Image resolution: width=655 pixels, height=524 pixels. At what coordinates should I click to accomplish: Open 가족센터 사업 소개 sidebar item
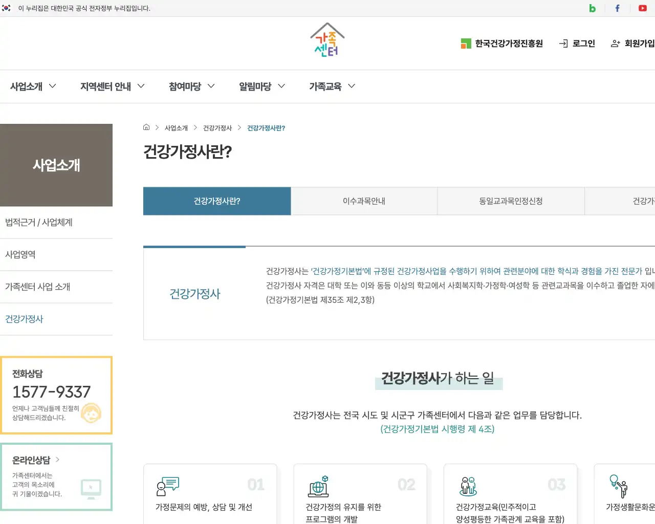[56, 287]
